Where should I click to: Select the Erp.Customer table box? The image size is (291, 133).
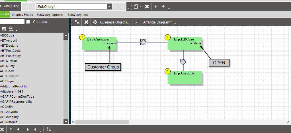point(99,44)
